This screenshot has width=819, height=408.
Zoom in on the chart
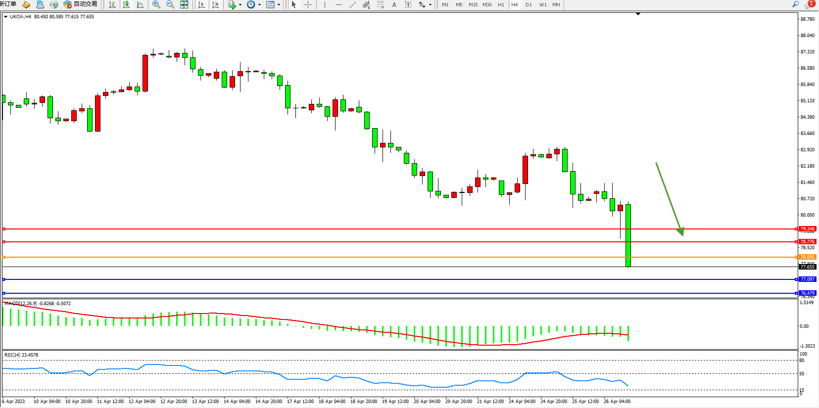(156, 4)
